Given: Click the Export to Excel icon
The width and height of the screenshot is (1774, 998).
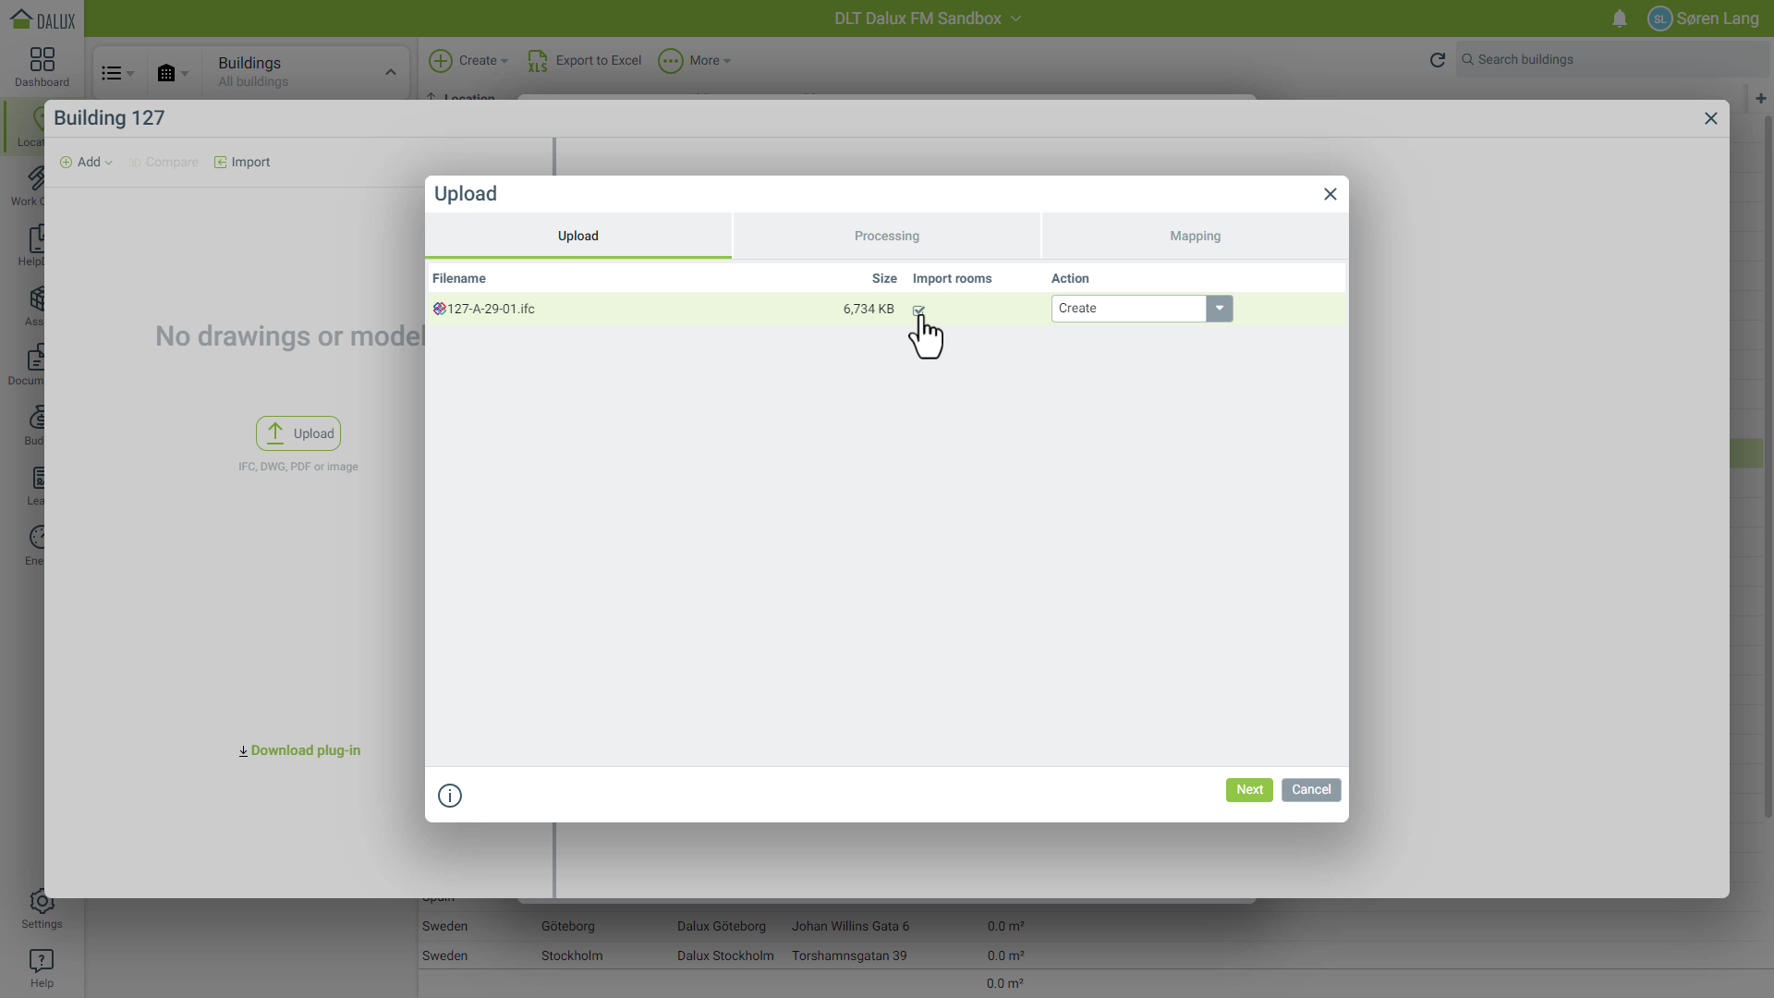Looking at the screenshot, I should tap(538, 61).
